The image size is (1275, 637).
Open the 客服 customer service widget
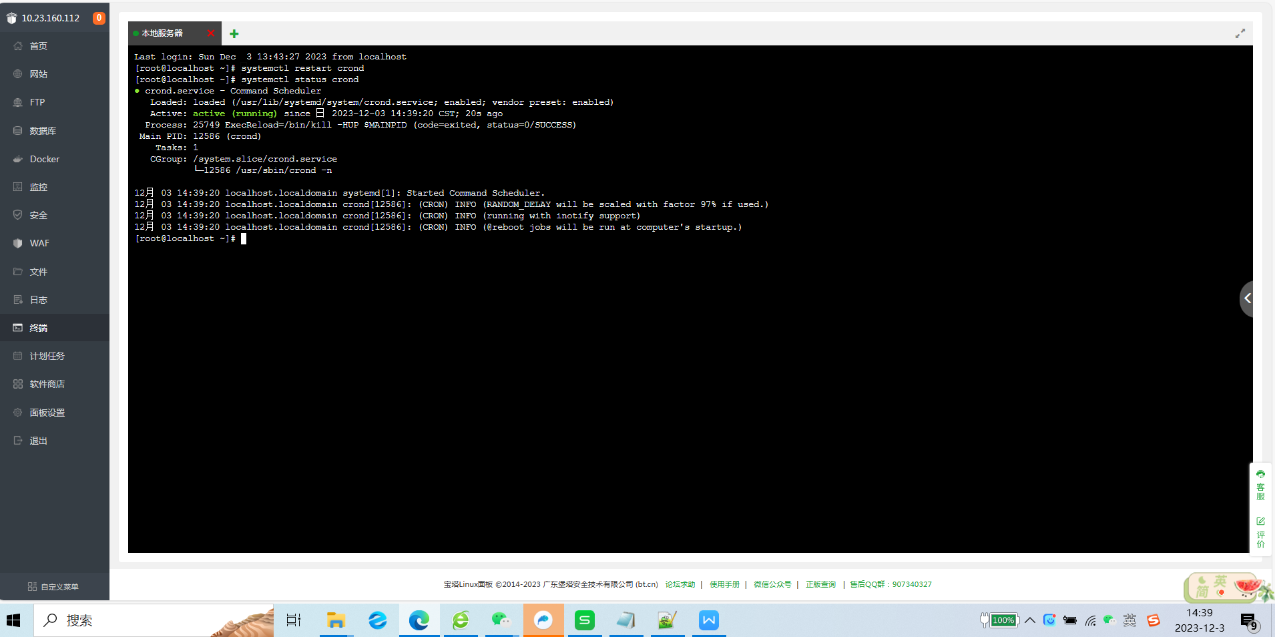[x=1260, y=485]
